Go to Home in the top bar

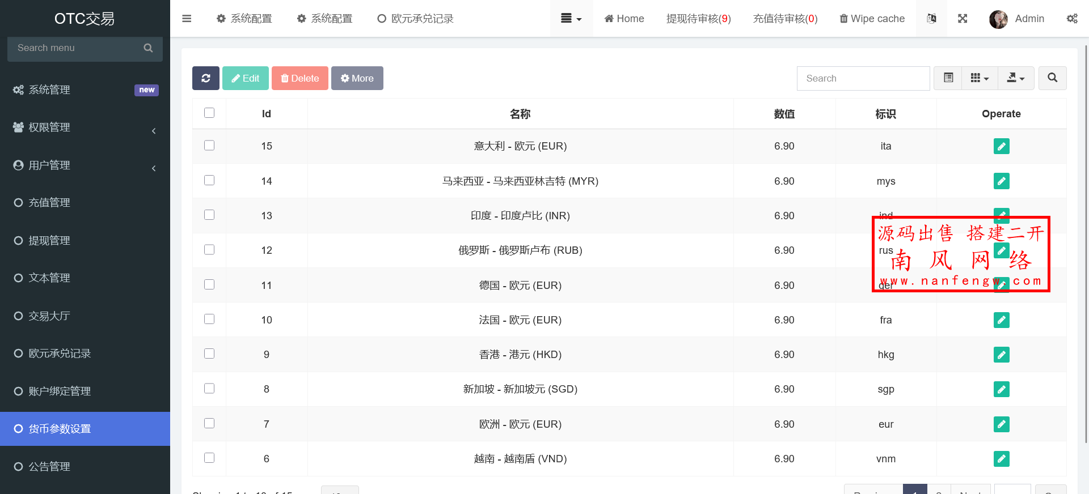coord(624,19)
